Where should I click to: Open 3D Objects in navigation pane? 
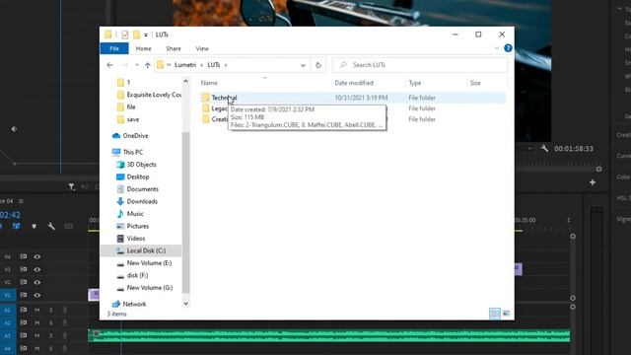point(141,165)
